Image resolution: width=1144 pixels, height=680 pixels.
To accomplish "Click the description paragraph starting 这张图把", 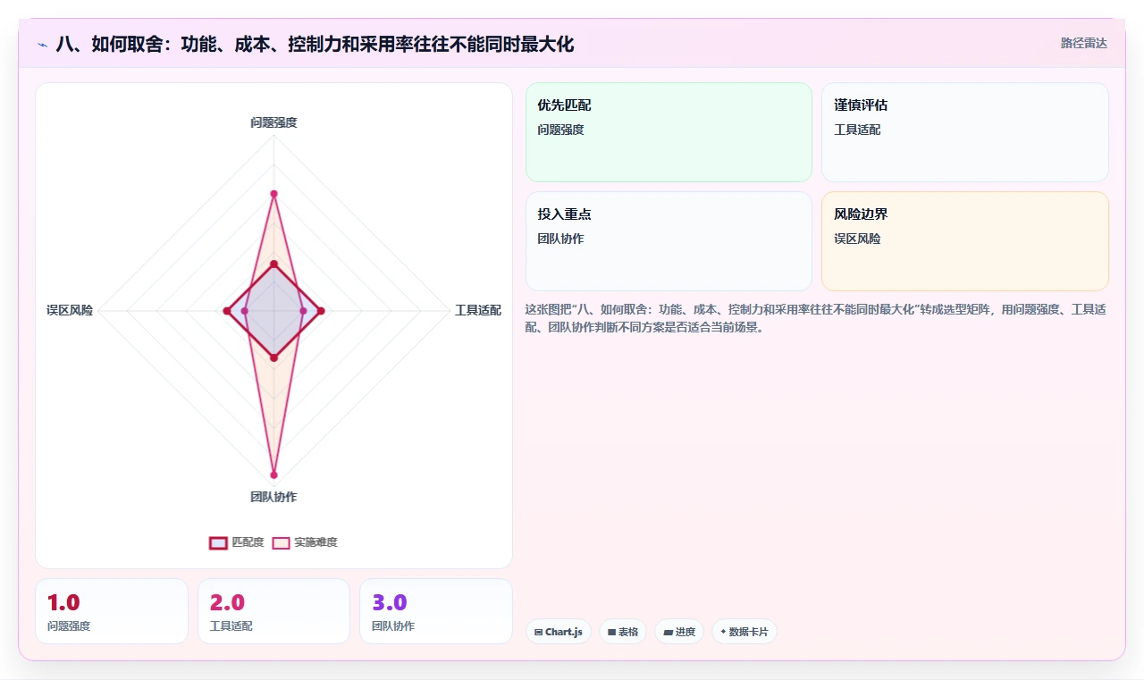I will (x=816, y=318).
